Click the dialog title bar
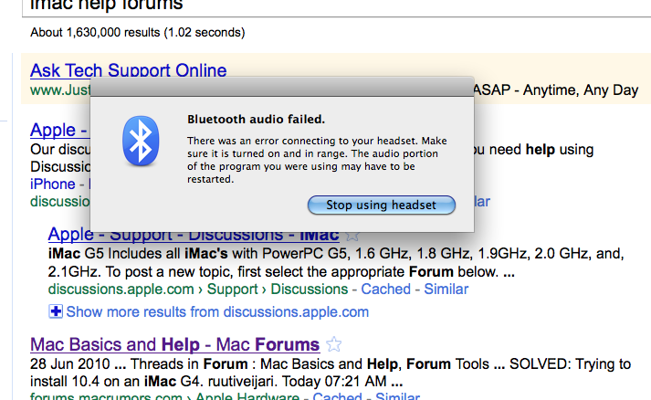 [x=282, y=87]
